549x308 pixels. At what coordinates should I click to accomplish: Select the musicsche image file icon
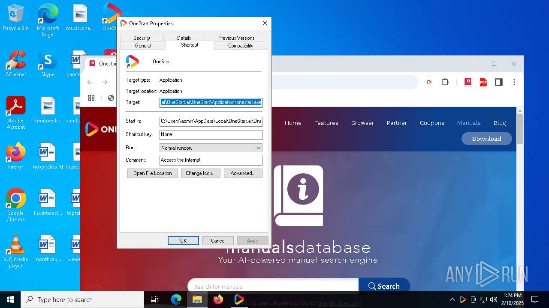[80, 18]
